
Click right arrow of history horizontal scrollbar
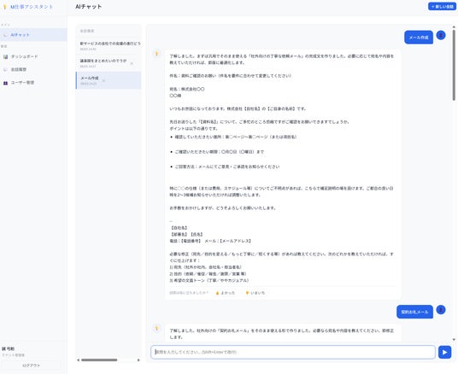[138, 360]
